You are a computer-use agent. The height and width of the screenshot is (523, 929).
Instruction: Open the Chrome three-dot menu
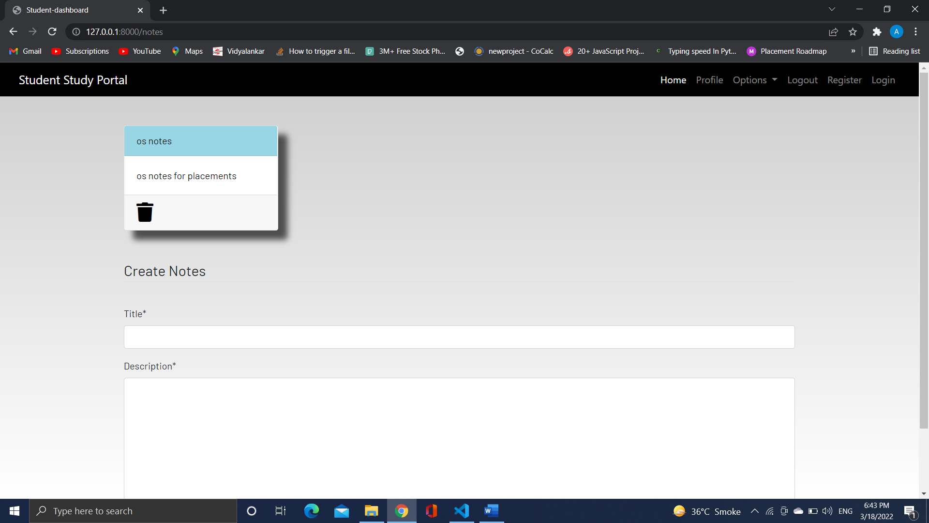pyautogui.click(x=915, y=32)
